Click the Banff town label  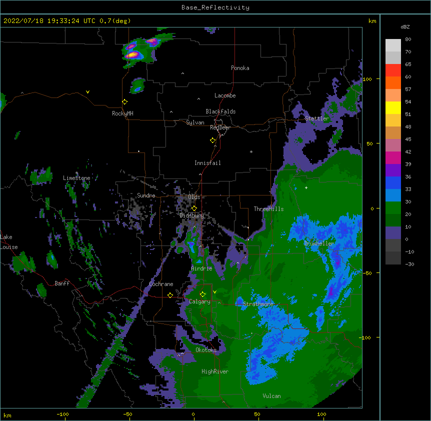pos(62,283)
